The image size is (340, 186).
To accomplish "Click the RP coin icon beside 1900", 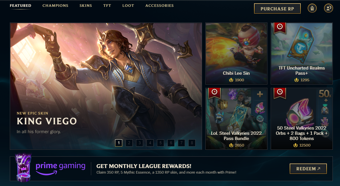I will 231,80.
